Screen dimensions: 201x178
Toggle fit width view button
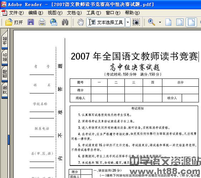(191, 22)
